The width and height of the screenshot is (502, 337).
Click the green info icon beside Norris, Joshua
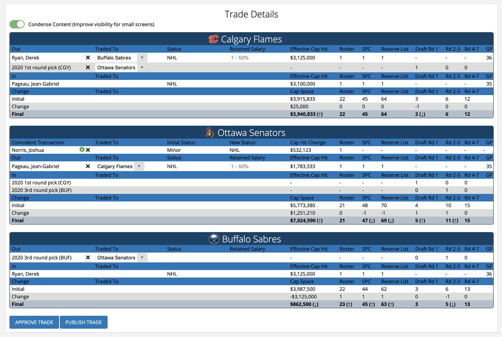[x=82, y=150]
